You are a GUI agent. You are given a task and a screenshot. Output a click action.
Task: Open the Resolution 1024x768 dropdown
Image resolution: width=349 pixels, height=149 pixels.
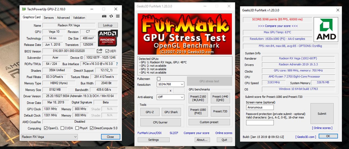click(x=171, y=84)
